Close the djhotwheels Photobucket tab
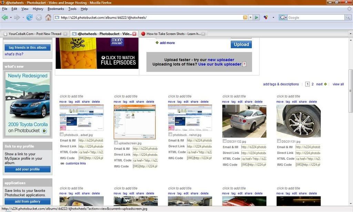353x212 pixels. (x=134, y=34)
